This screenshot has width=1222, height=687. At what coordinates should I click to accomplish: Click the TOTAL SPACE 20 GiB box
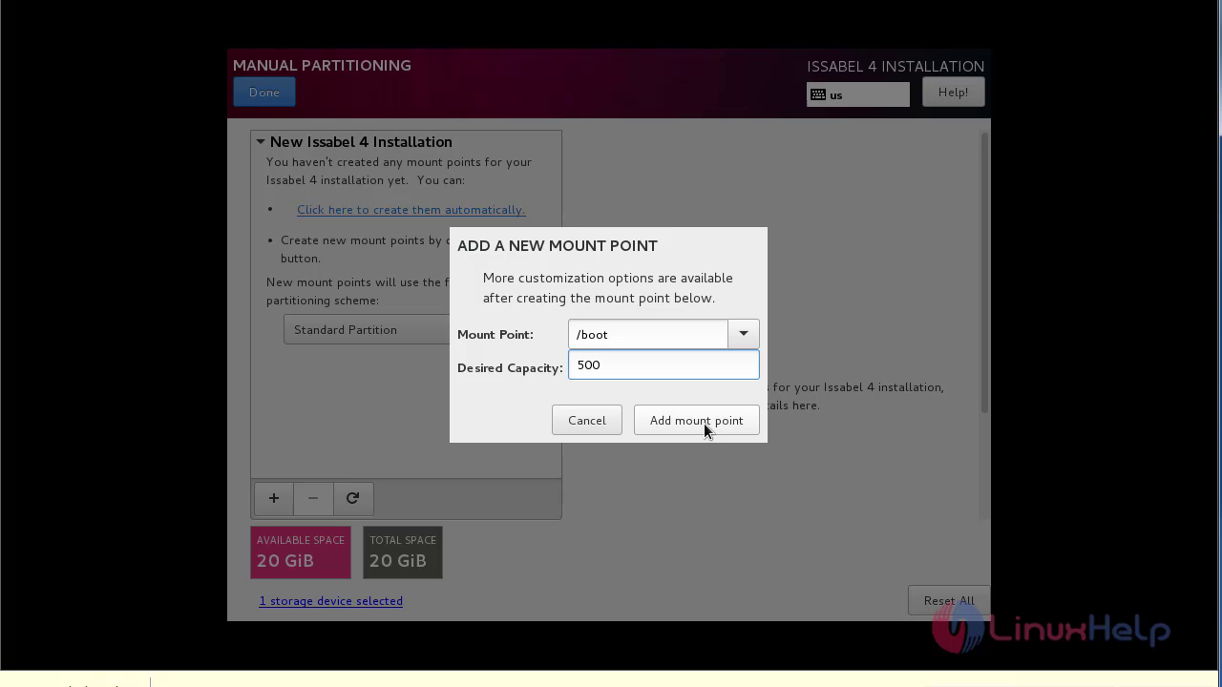403,552
